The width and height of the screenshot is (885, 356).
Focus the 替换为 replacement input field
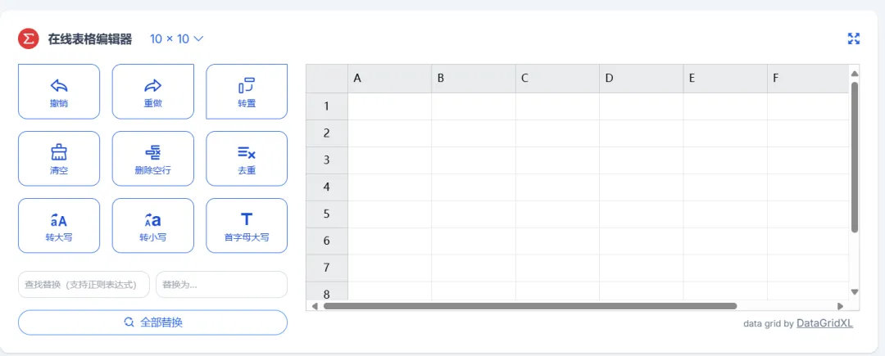(221, 285)
